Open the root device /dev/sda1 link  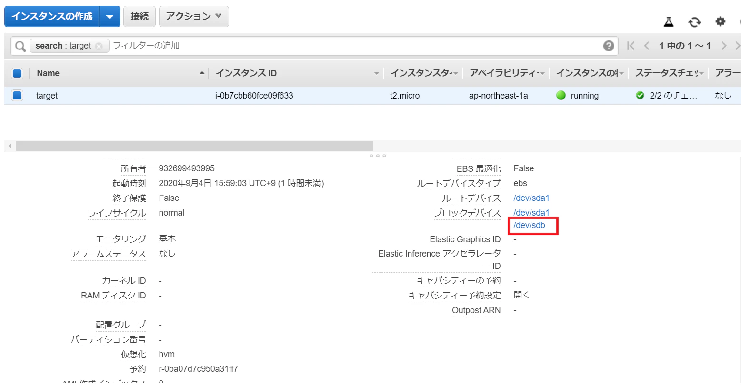531,198
